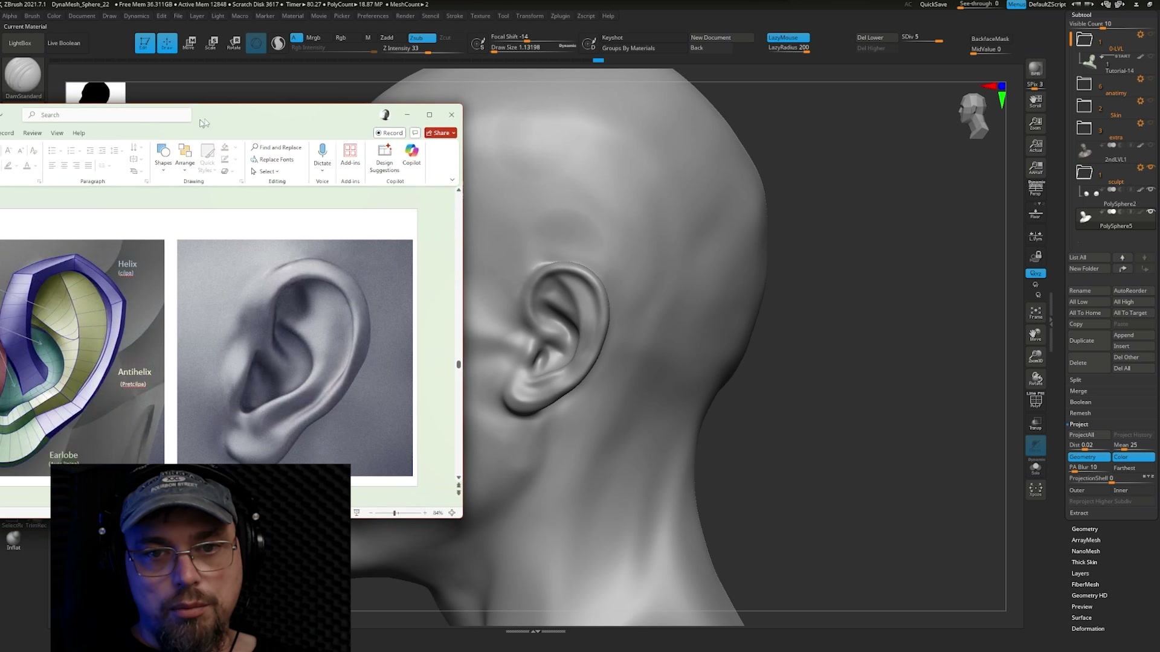The width and height of the screenshot is (1160, 652).
Task: Toggle Persp perspective view icon
Action: (1036, 188)
